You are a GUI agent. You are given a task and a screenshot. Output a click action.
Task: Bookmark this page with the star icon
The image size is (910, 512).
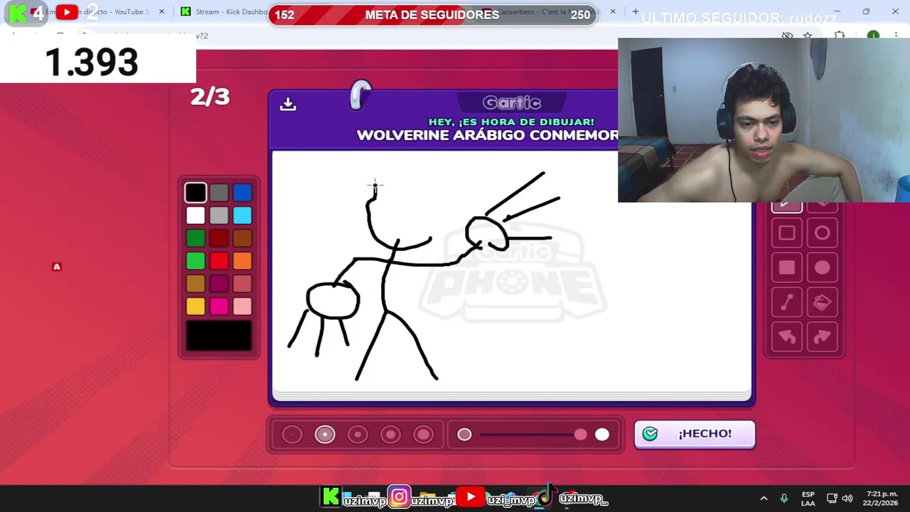808,36
